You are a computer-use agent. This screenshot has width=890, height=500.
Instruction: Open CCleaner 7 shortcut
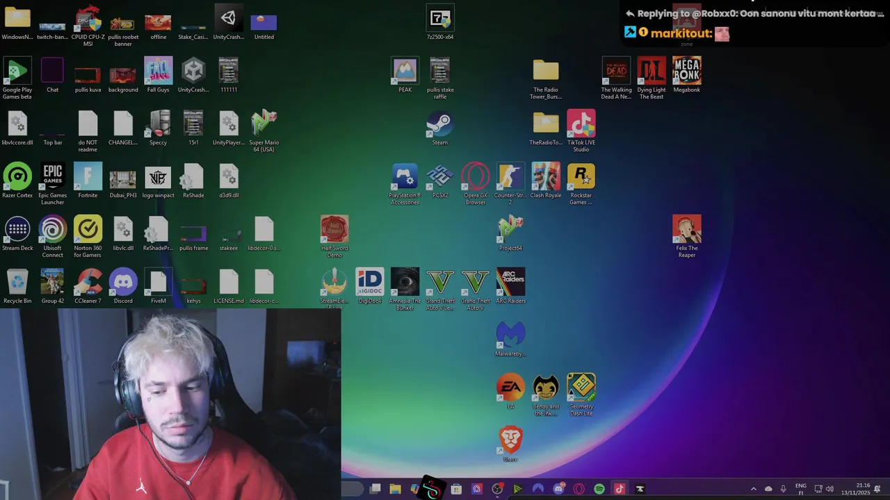(88, 287)
